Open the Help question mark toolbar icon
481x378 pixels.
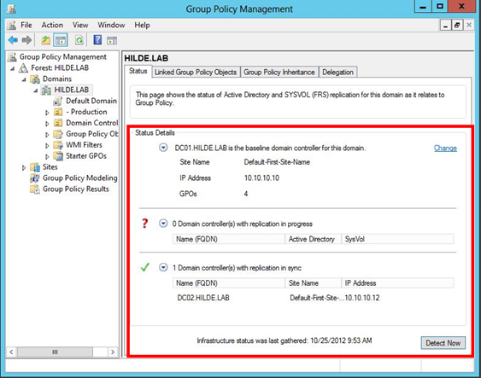coord(97,40)
